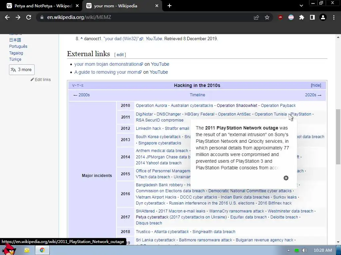Switch to Petya and NotPetya tab
341x255 pixels.
[x=41, y=6]
